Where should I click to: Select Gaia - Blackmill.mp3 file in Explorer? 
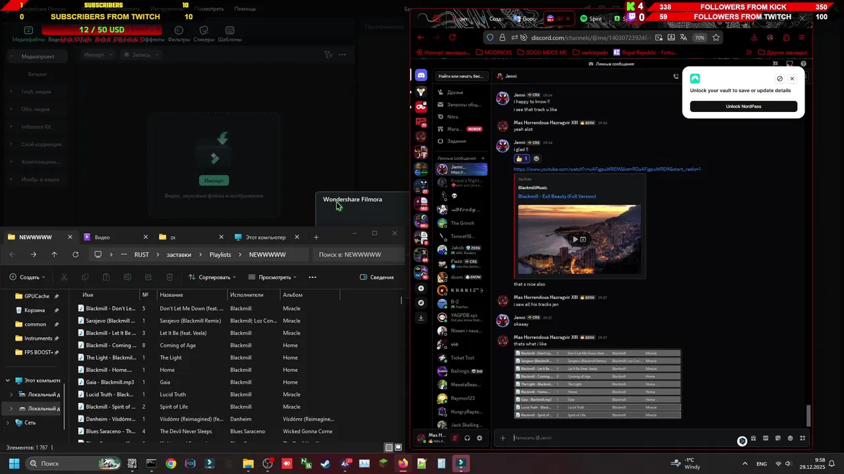click(109, 382)
